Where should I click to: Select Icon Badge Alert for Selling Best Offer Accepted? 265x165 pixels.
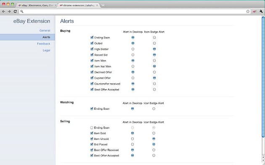(x=154, y=155)
